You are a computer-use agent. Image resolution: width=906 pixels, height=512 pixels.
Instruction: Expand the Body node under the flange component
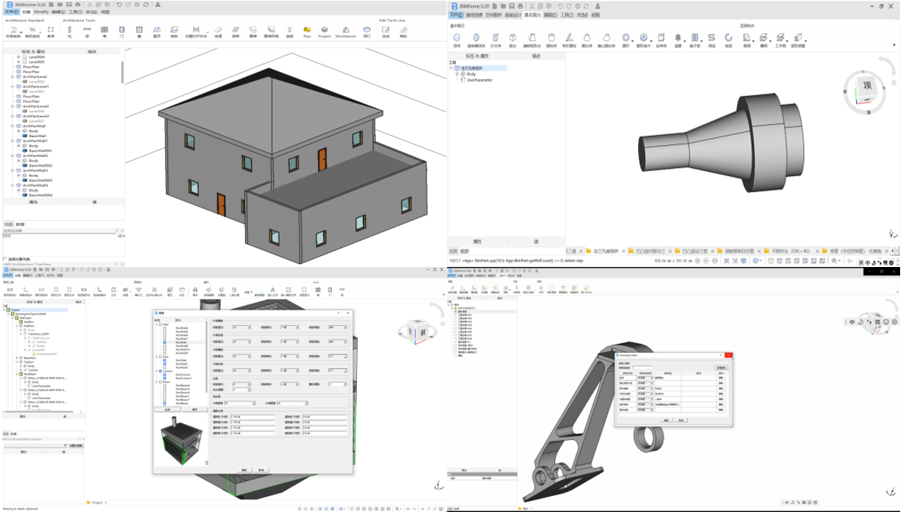[x=456, y=74]
